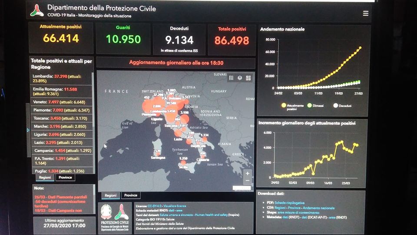Switch to the Regioni tab below the map
Viewport: 417px width, 235px height.
pyautogui.click(x=110, y=195)
